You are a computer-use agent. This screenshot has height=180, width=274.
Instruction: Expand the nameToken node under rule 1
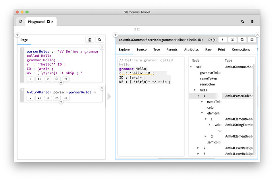tap(202, 102)
